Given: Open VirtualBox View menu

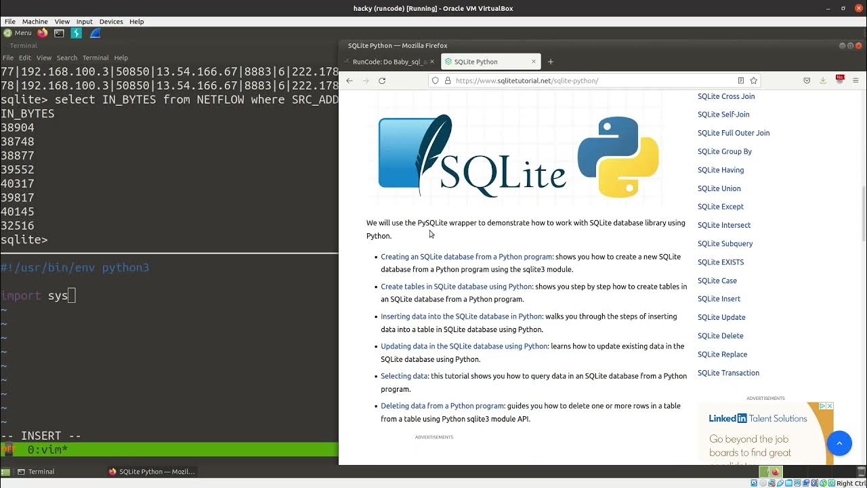Looking at the screenshot, I should point(62,22).
